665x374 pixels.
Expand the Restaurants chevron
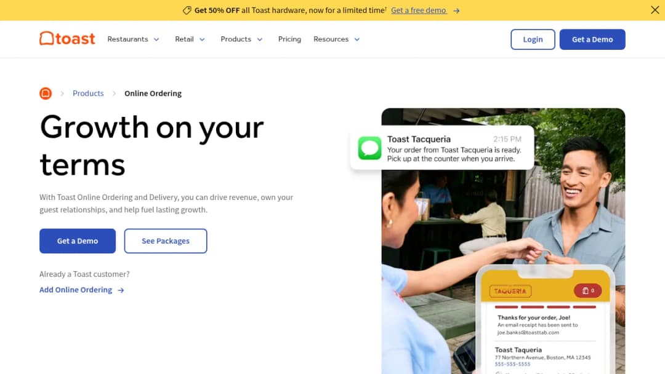156,39
